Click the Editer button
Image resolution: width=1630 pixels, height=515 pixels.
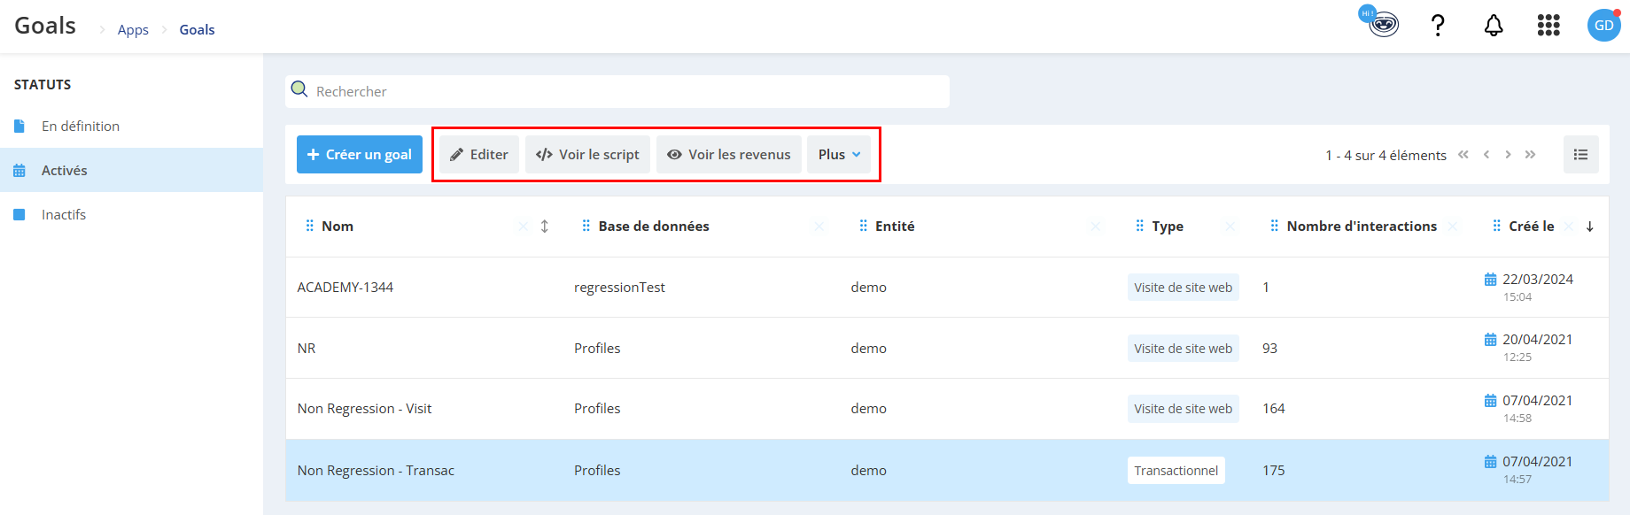coord(479,155)
